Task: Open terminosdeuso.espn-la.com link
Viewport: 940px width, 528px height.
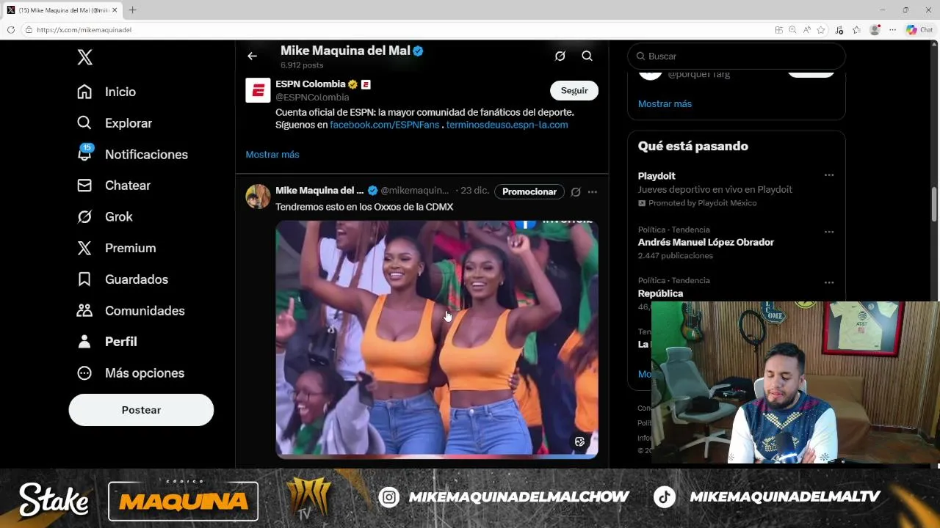Action: click(x=507, y=125)
